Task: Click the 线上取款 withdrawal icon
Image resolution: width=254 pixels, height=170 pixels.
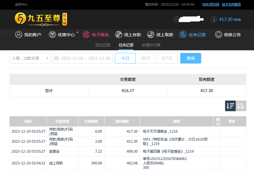Action: pyautogui.click(x=151, y=35)
